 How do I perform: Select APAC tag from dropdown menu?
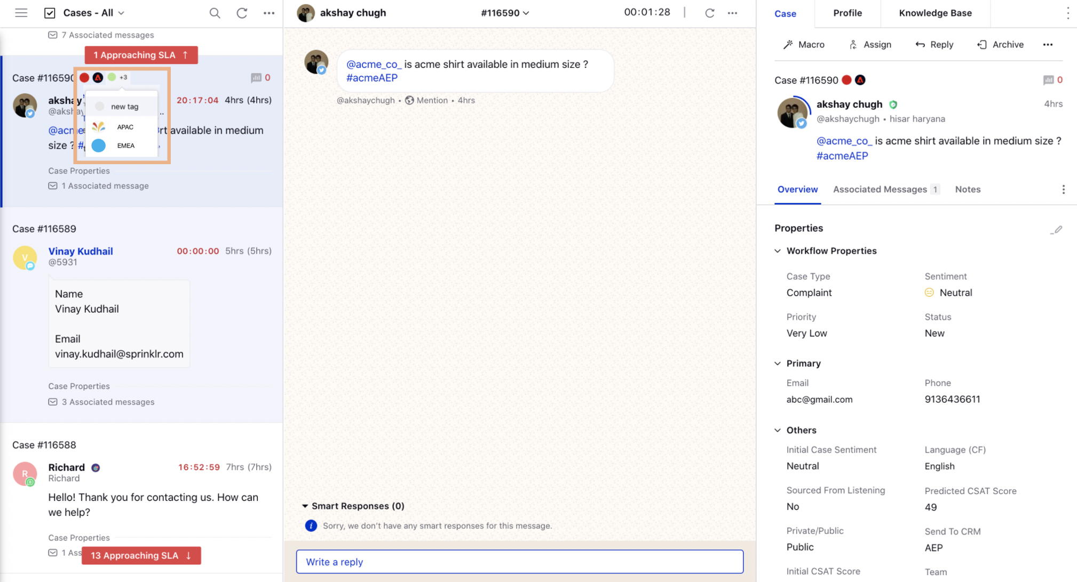[125, 126]
